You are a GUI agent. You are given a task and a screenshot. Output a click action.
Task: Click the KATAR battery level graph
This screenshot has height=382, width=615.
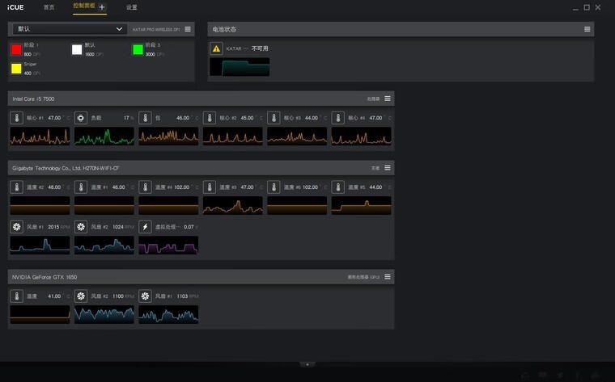tap(240, 67)
